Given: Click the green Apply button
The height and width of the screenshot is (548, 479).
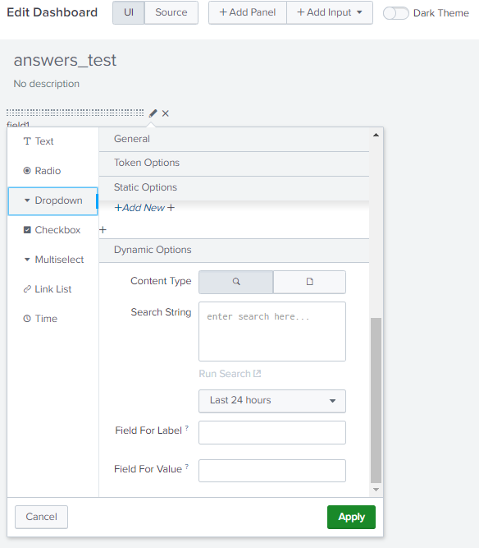Looking at the screenshot, I should pos(351,517).
